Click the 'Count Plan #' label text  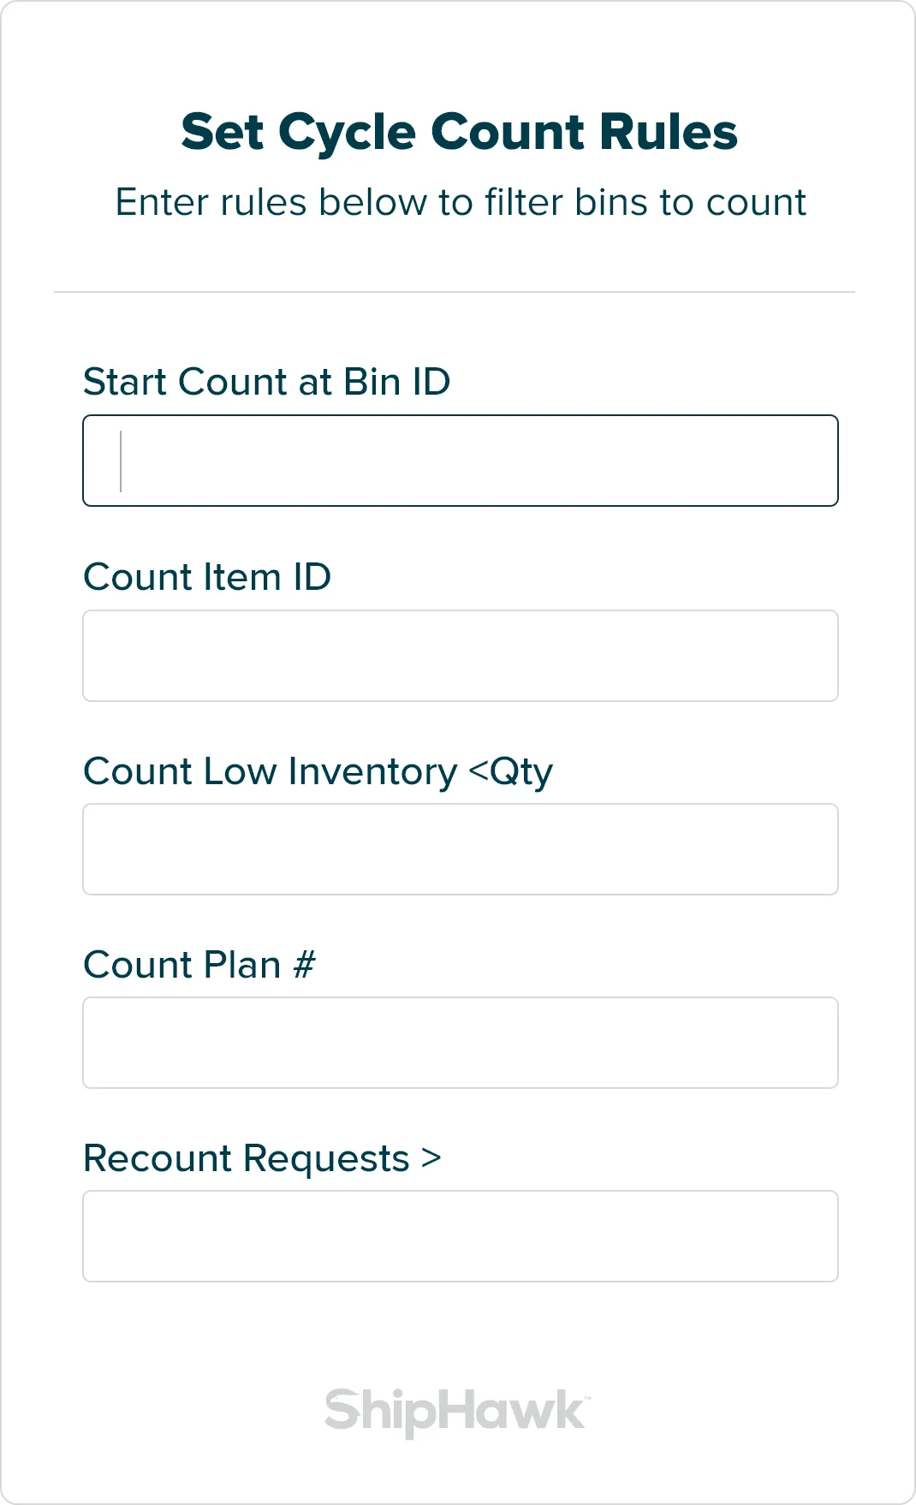coord(199,965)
